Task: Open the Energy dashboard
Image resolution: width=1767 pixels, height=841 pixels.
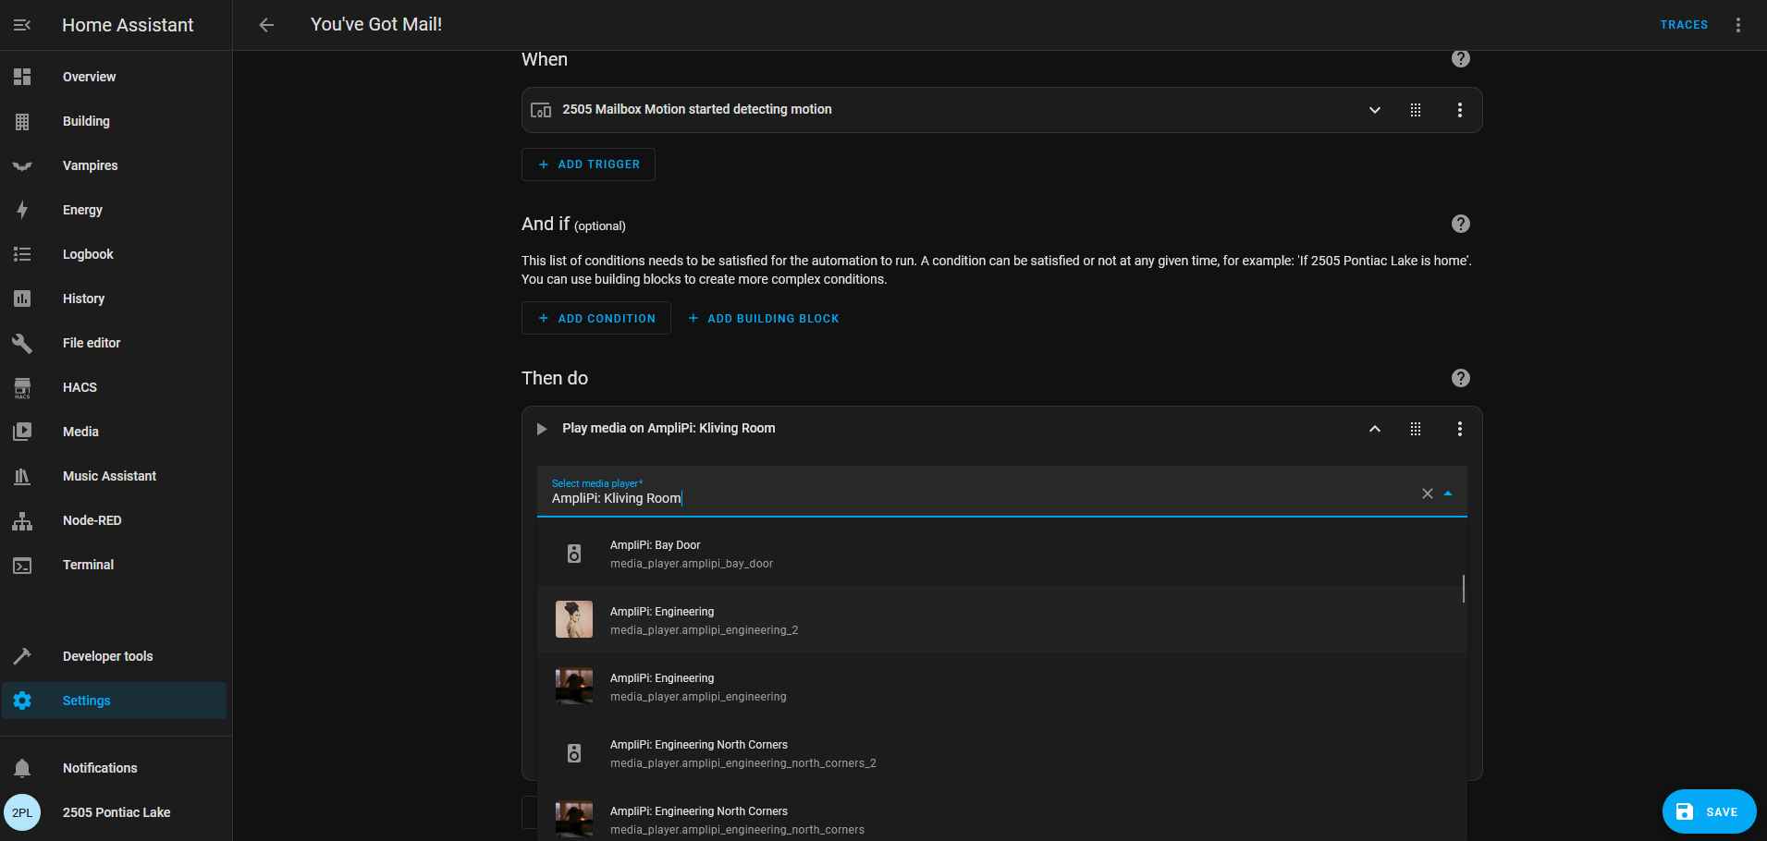Action: 115,210
